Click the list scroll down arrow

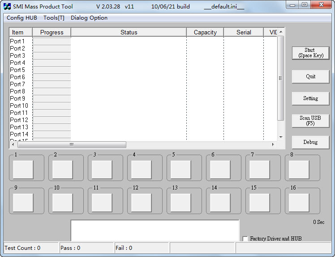(281, 137)
